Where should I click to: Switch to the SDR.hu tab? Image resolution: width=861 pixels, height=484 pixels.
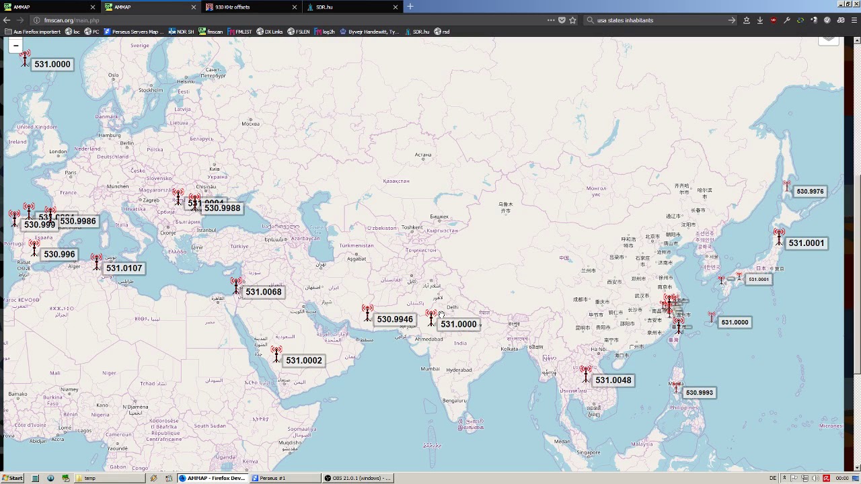353,7
